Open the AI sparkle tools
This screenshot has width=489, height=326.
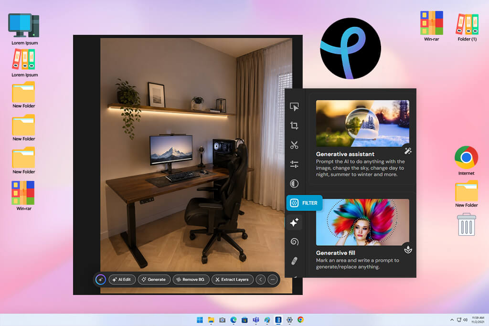pyautogui.click(x=294, y=222)
